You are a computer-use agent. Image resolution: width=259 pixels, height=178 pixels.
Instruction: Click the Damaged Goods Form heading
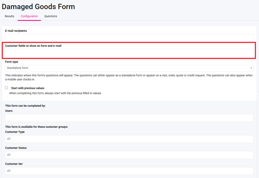[x=38, y=6]
